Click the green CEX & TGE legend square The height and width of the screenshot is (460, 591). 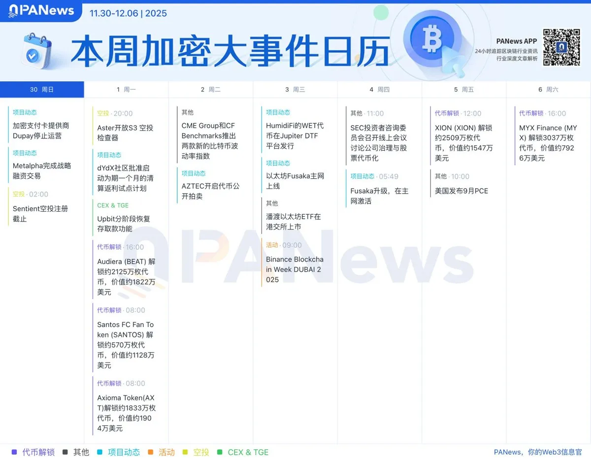coord(220,452)
